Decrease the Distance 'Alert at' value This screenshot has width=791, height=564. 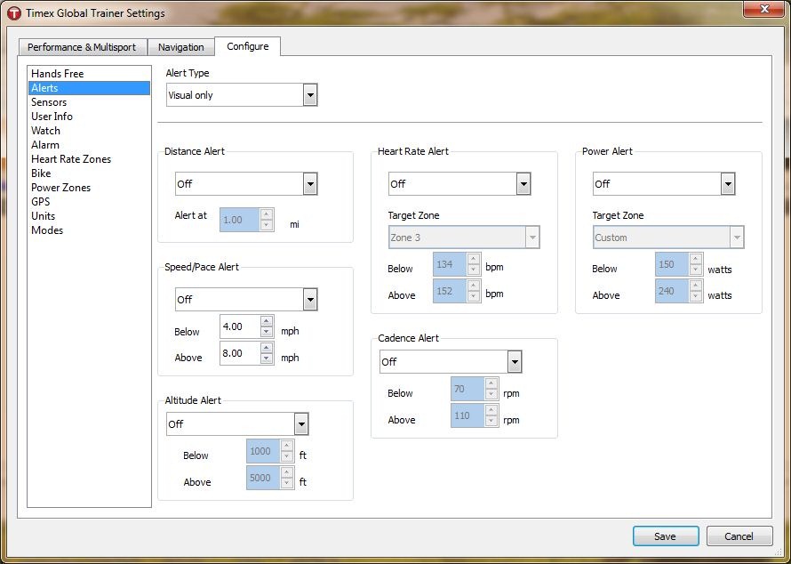pos(267,226)
